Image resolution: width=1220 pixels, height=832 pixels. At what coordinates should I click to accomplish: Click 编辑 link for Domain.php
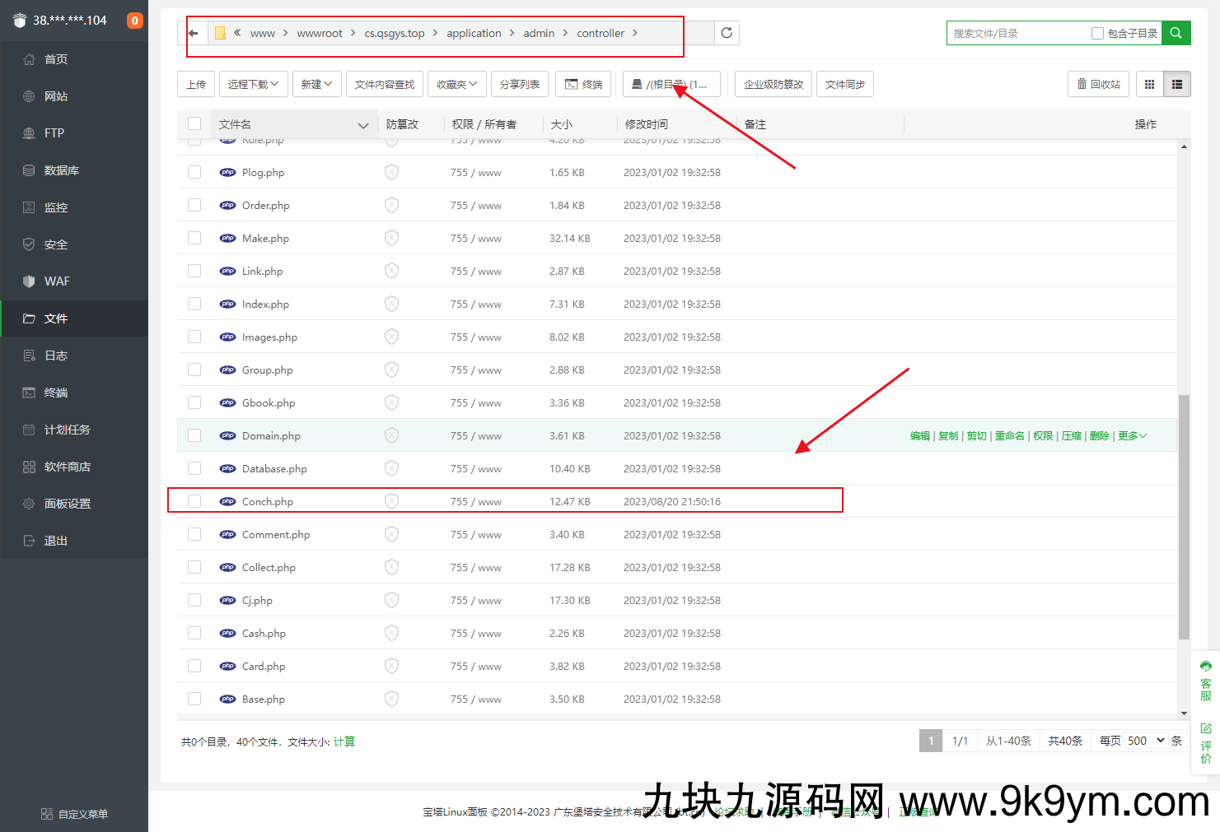click(x=919, y=435)
